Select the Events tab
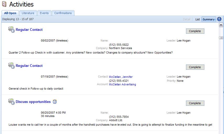Screen dimensions: 224x134 (x=44, y=13)
